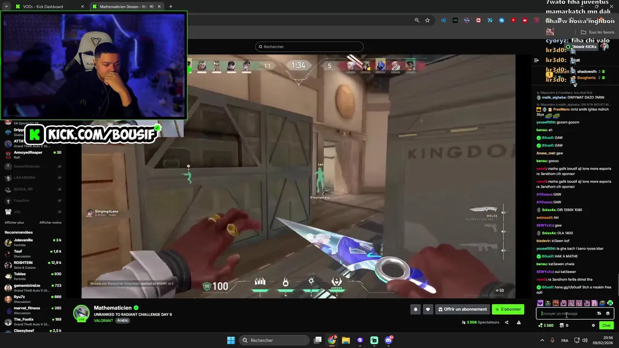Screen dimensions: 619x348
Task: Open the Tous les favoris bookmarks folder
Action: [x=597, y=32]
